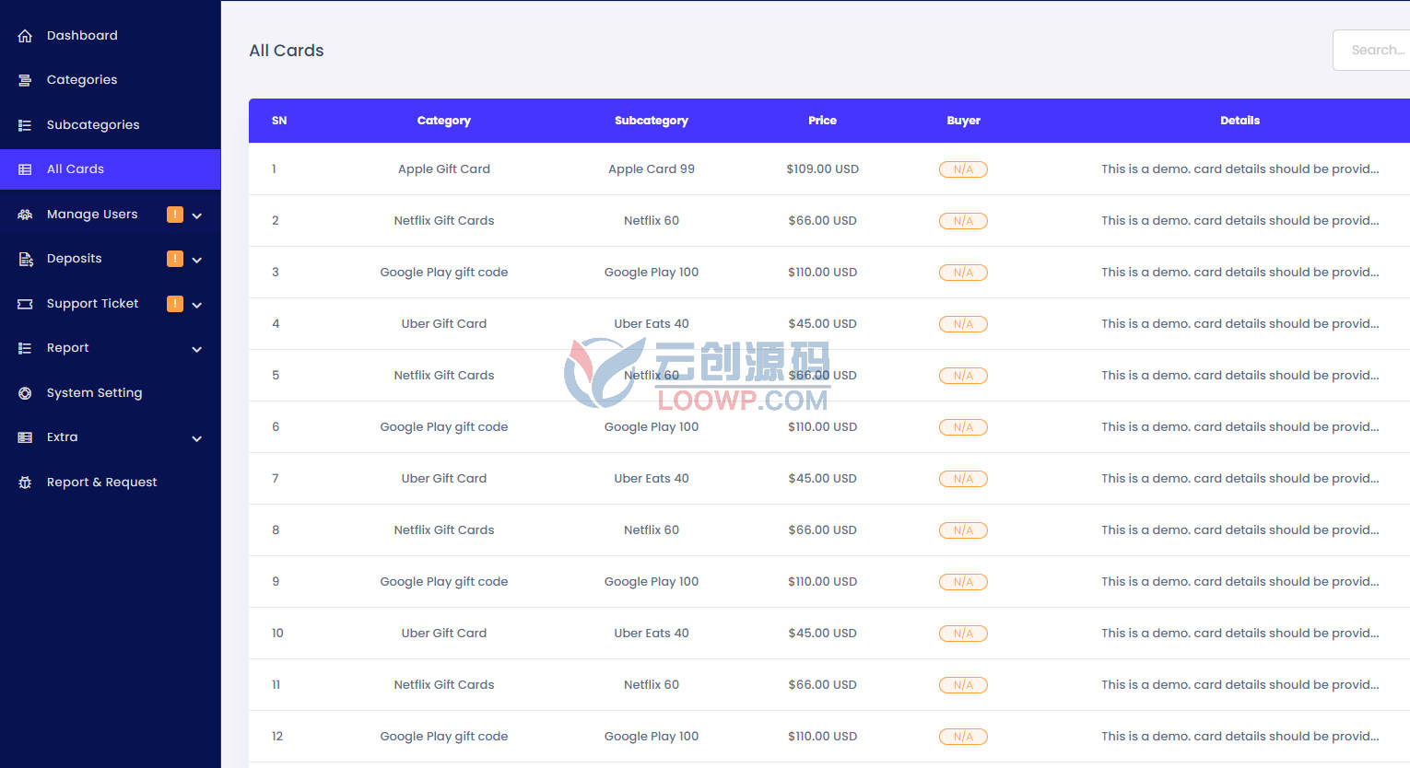
Task: Open the Deposits menu label
Action: 75,259
